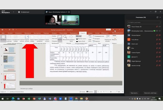Toggle microphone for Ольга Оиван (Я)
This screenshot has height=110, width=163.
157,27
